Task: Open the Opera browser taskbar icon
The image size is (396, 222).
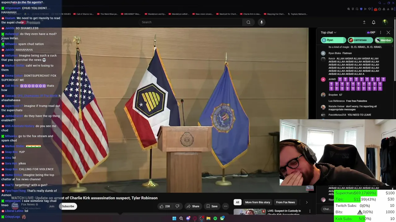Action: click(x=195, y=218)
